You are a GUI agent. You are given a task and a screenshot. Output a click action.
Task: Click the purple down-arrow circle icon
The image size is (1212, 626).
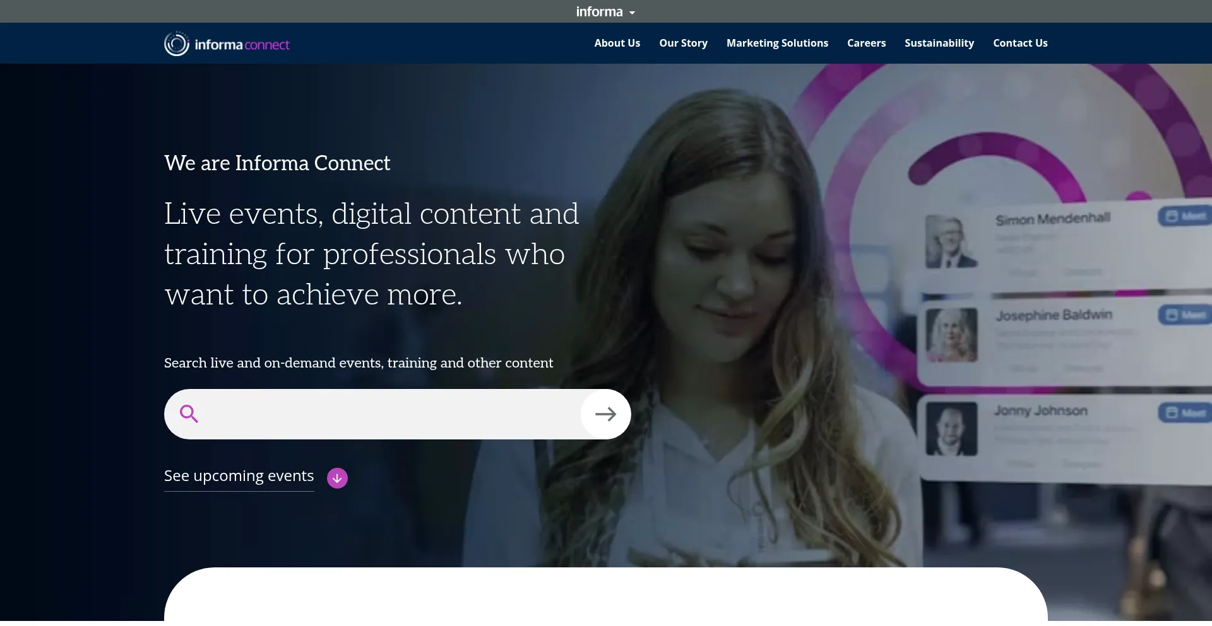click(337, 478)
